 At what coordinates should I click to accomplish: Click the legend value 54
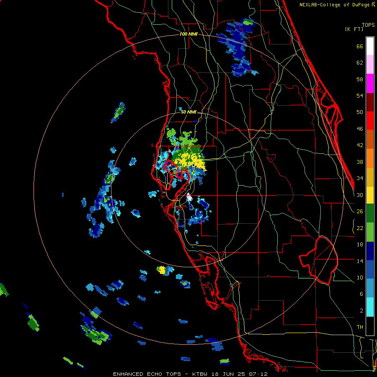tap(360, 96)
